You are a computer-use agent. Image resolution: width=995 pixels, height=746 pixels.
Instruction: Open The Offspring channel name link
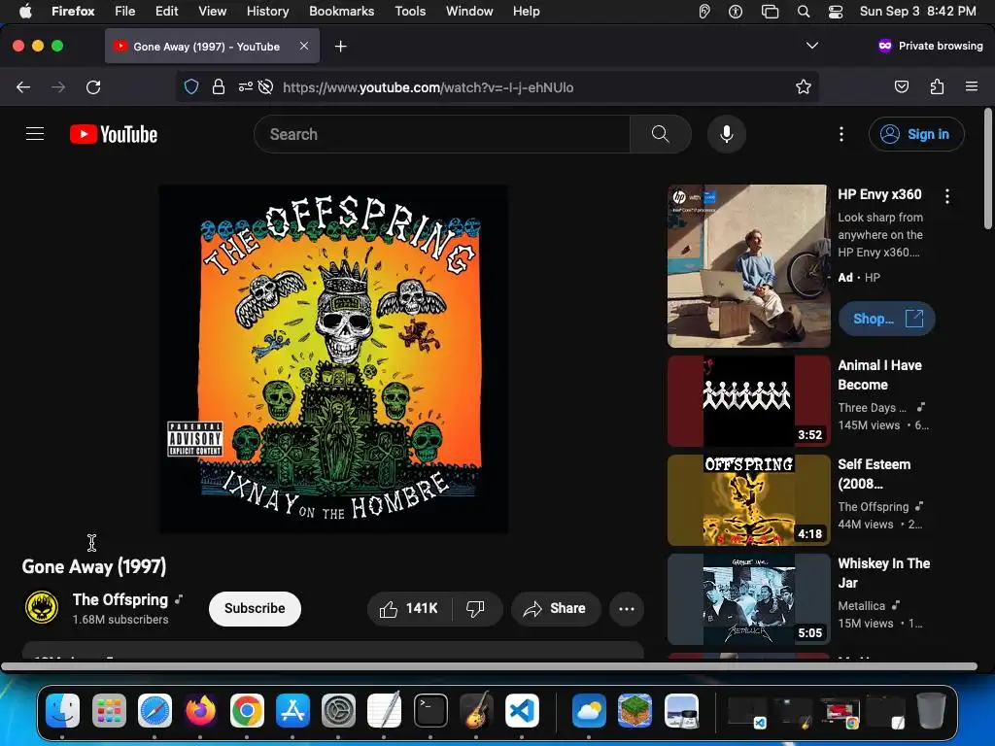[120, 599]
